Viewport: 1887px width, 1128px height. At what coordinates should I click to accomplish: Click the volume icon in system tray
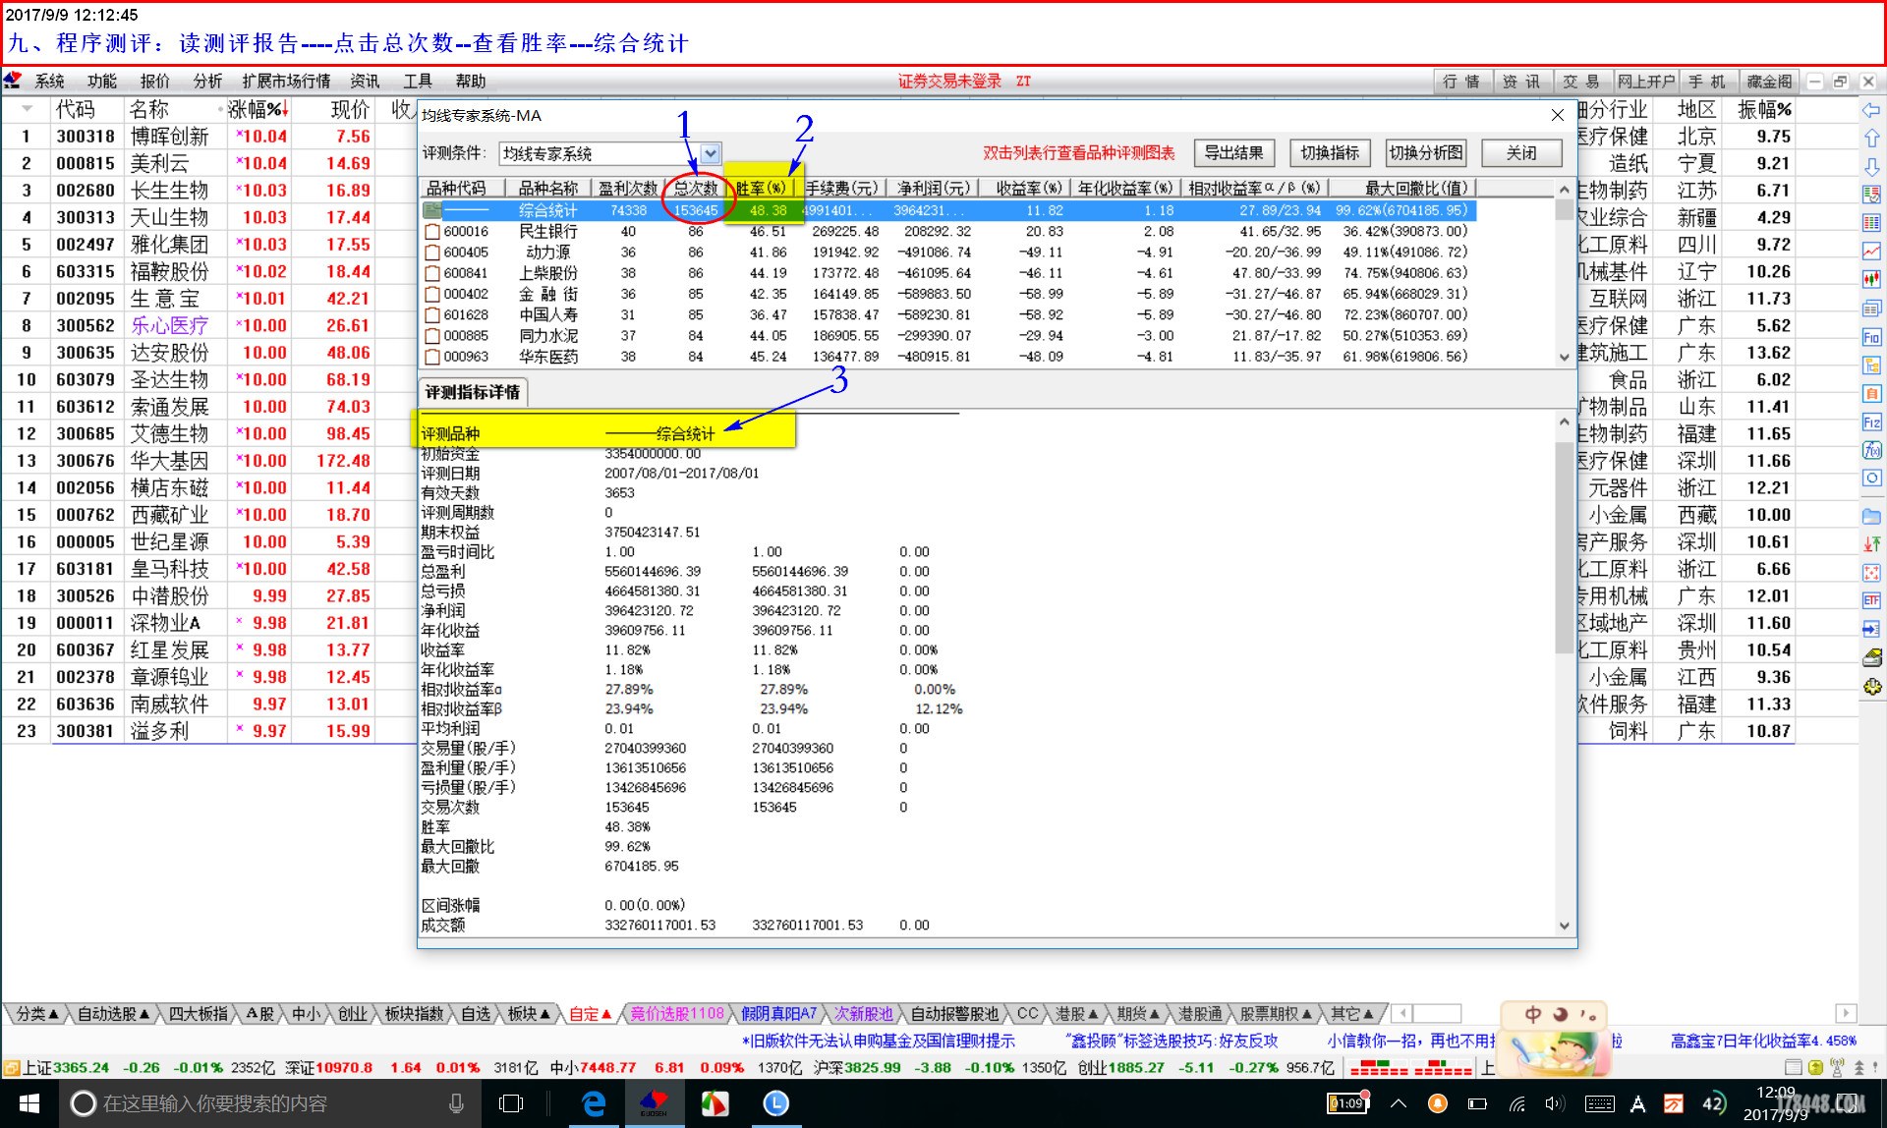pyautogui.click(x=1553, y=1103)
